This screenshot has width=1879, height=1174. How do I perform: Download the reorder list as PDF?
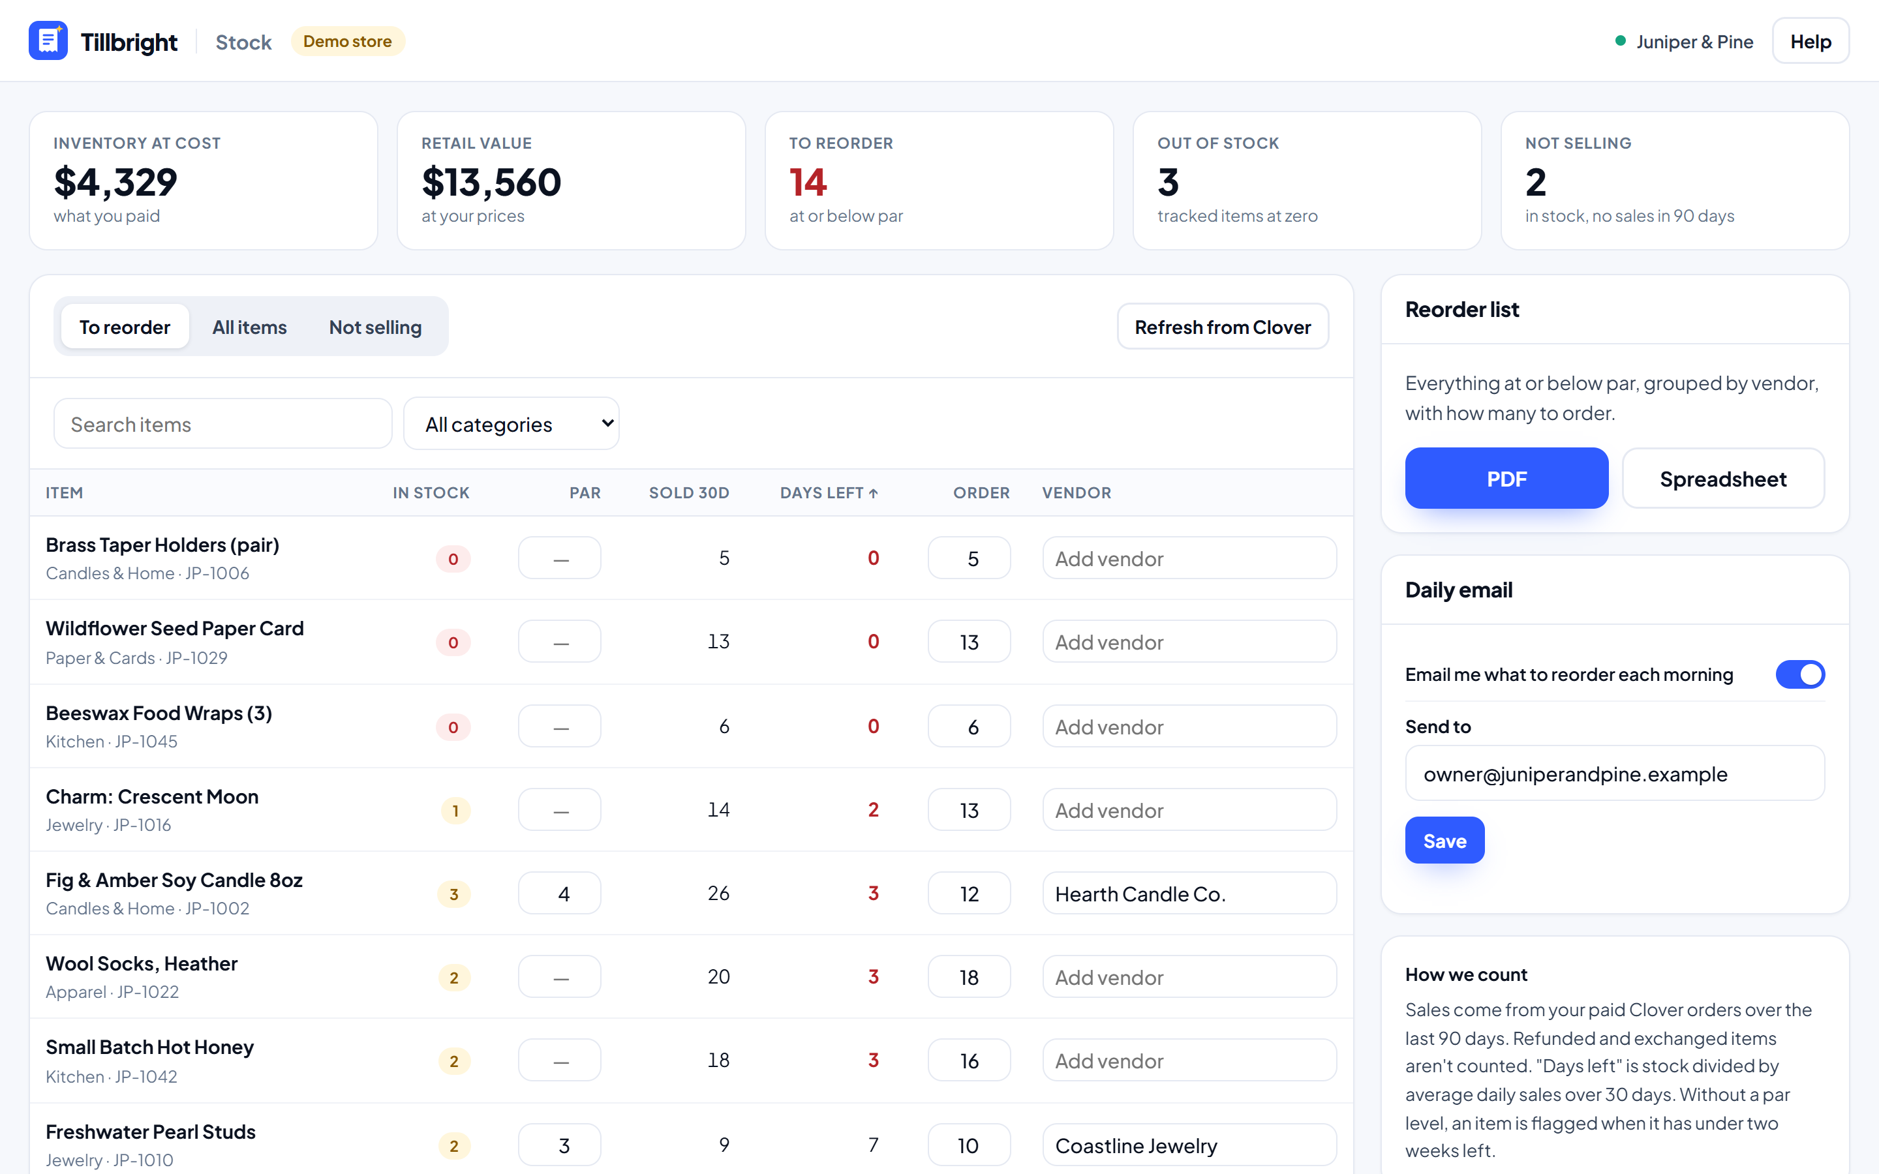click(x=1506, y=478)
